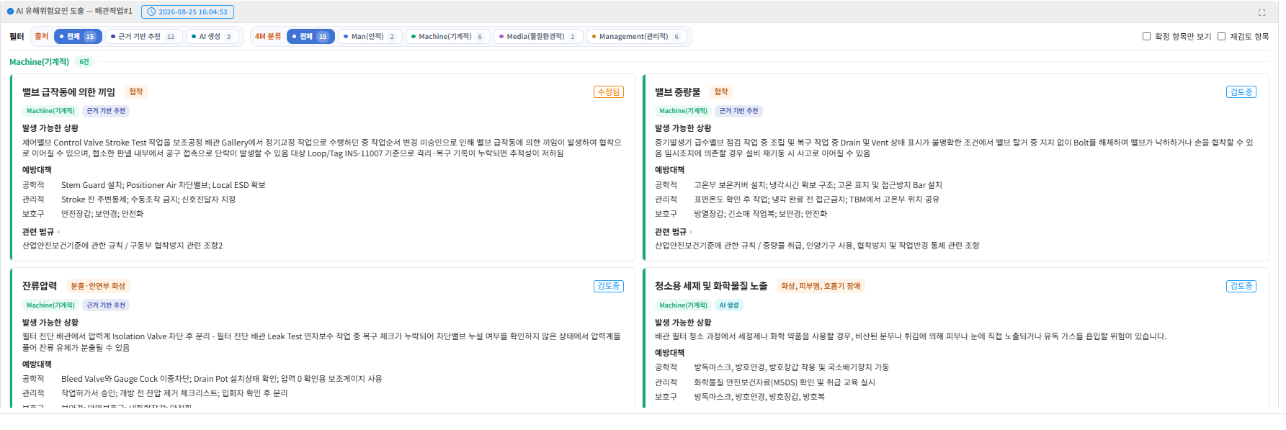Viewport: 1286px width, 430px height.
Task: Tick the 재검토 항목 checkbox
Action: (1221, 36)
